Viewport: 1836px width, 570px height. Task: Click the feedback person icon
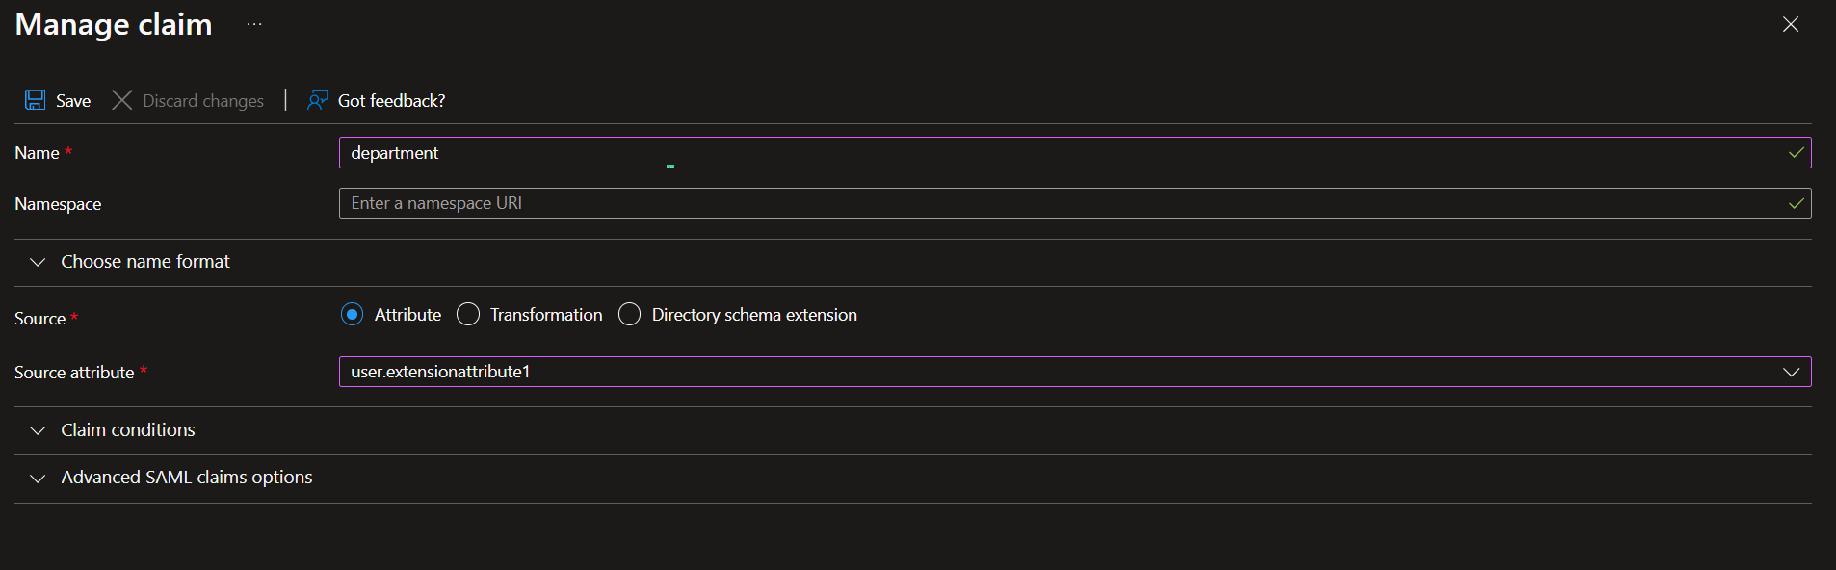(x=317, y=100)
